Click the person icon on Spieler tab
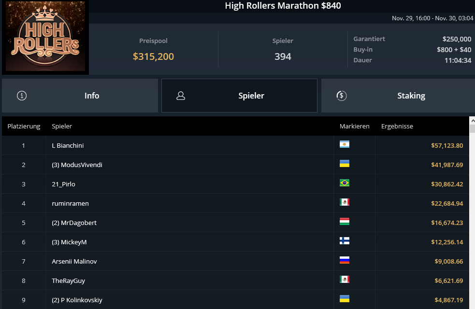This screenshot has width=475, height=309. click(181, 96)
